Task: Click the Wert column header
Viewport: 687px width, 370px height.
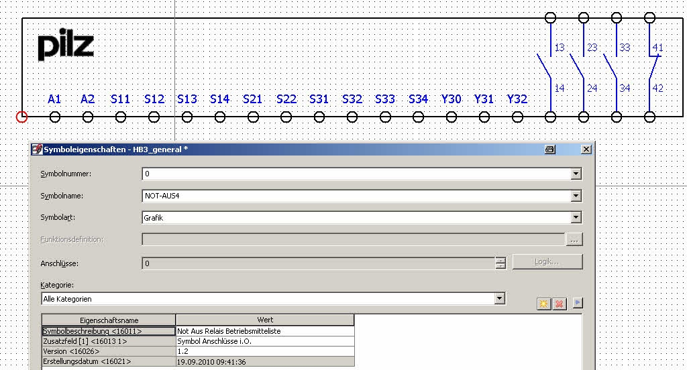Action: (x=265, y=320)
